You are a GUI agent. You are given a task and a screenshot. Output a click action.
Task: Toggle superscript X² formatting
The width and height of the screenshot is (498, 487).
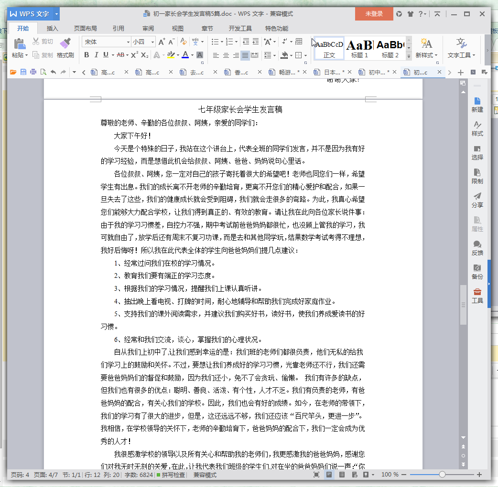pos(135,55)
